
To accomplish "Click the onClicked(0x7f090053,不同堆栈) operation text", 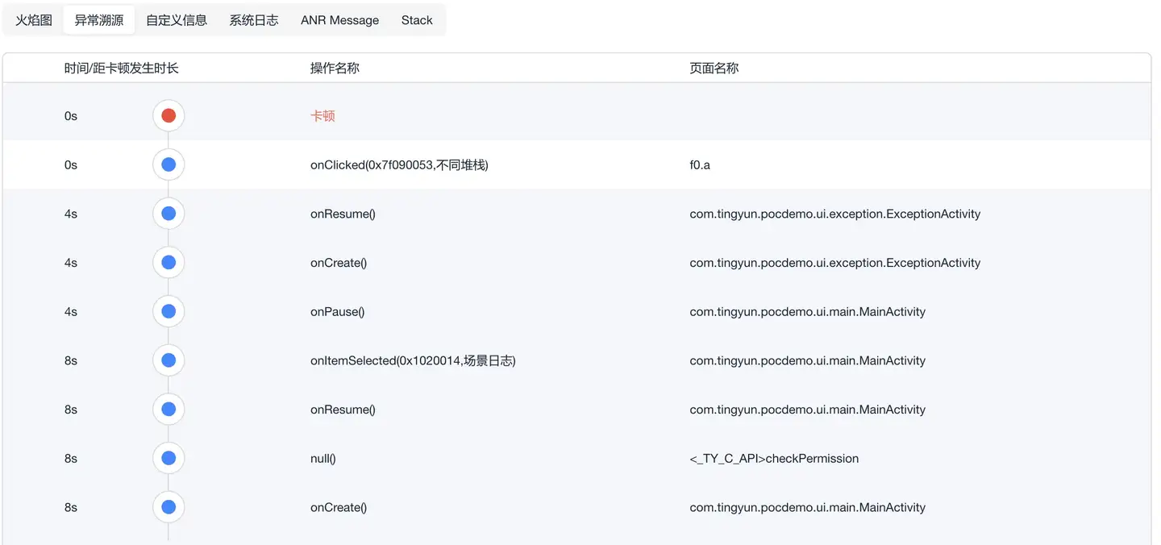I will tap(399, 165).
